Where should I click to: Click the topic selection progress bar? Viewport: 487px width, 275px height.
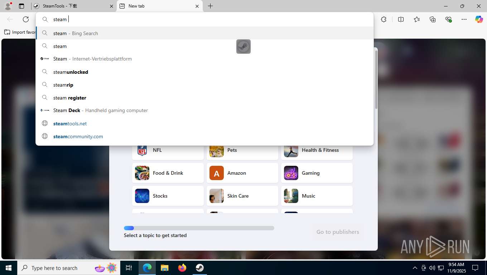pos(199,228)
